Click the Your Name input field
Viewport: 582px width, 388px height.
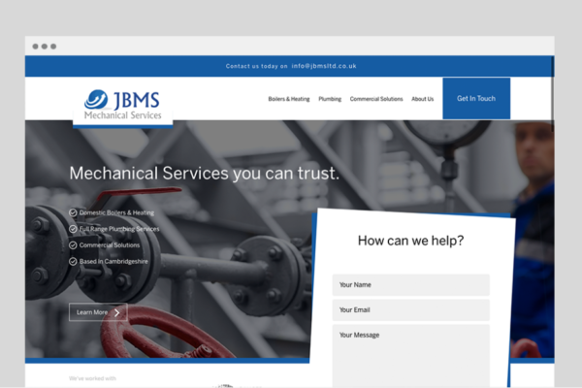coord(411,285)
